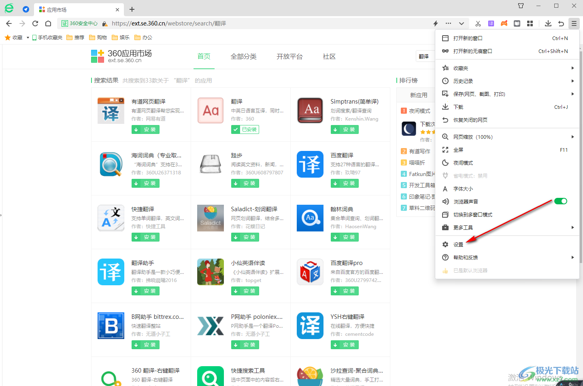Click the 有道网页翻译 app icon
The image size is (583, 386).
click(x=111, y=110)
